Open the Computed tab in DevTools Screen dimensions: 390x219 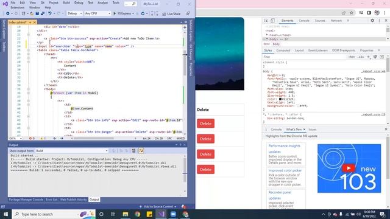(x=283, y=50)
